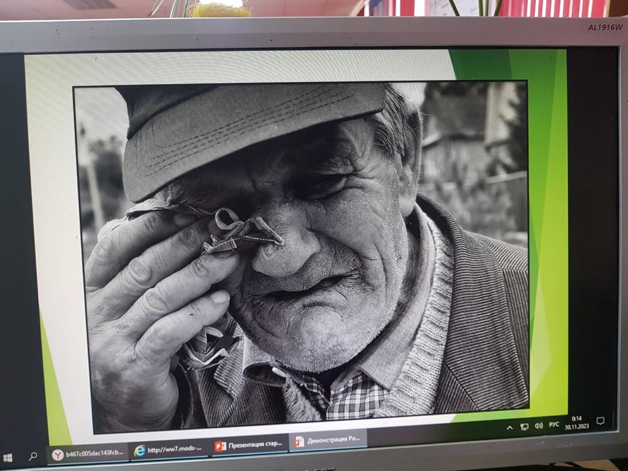Click the volume speaker tray icon
The width and height of the screenshot is (628, 471).
[538, 425]
